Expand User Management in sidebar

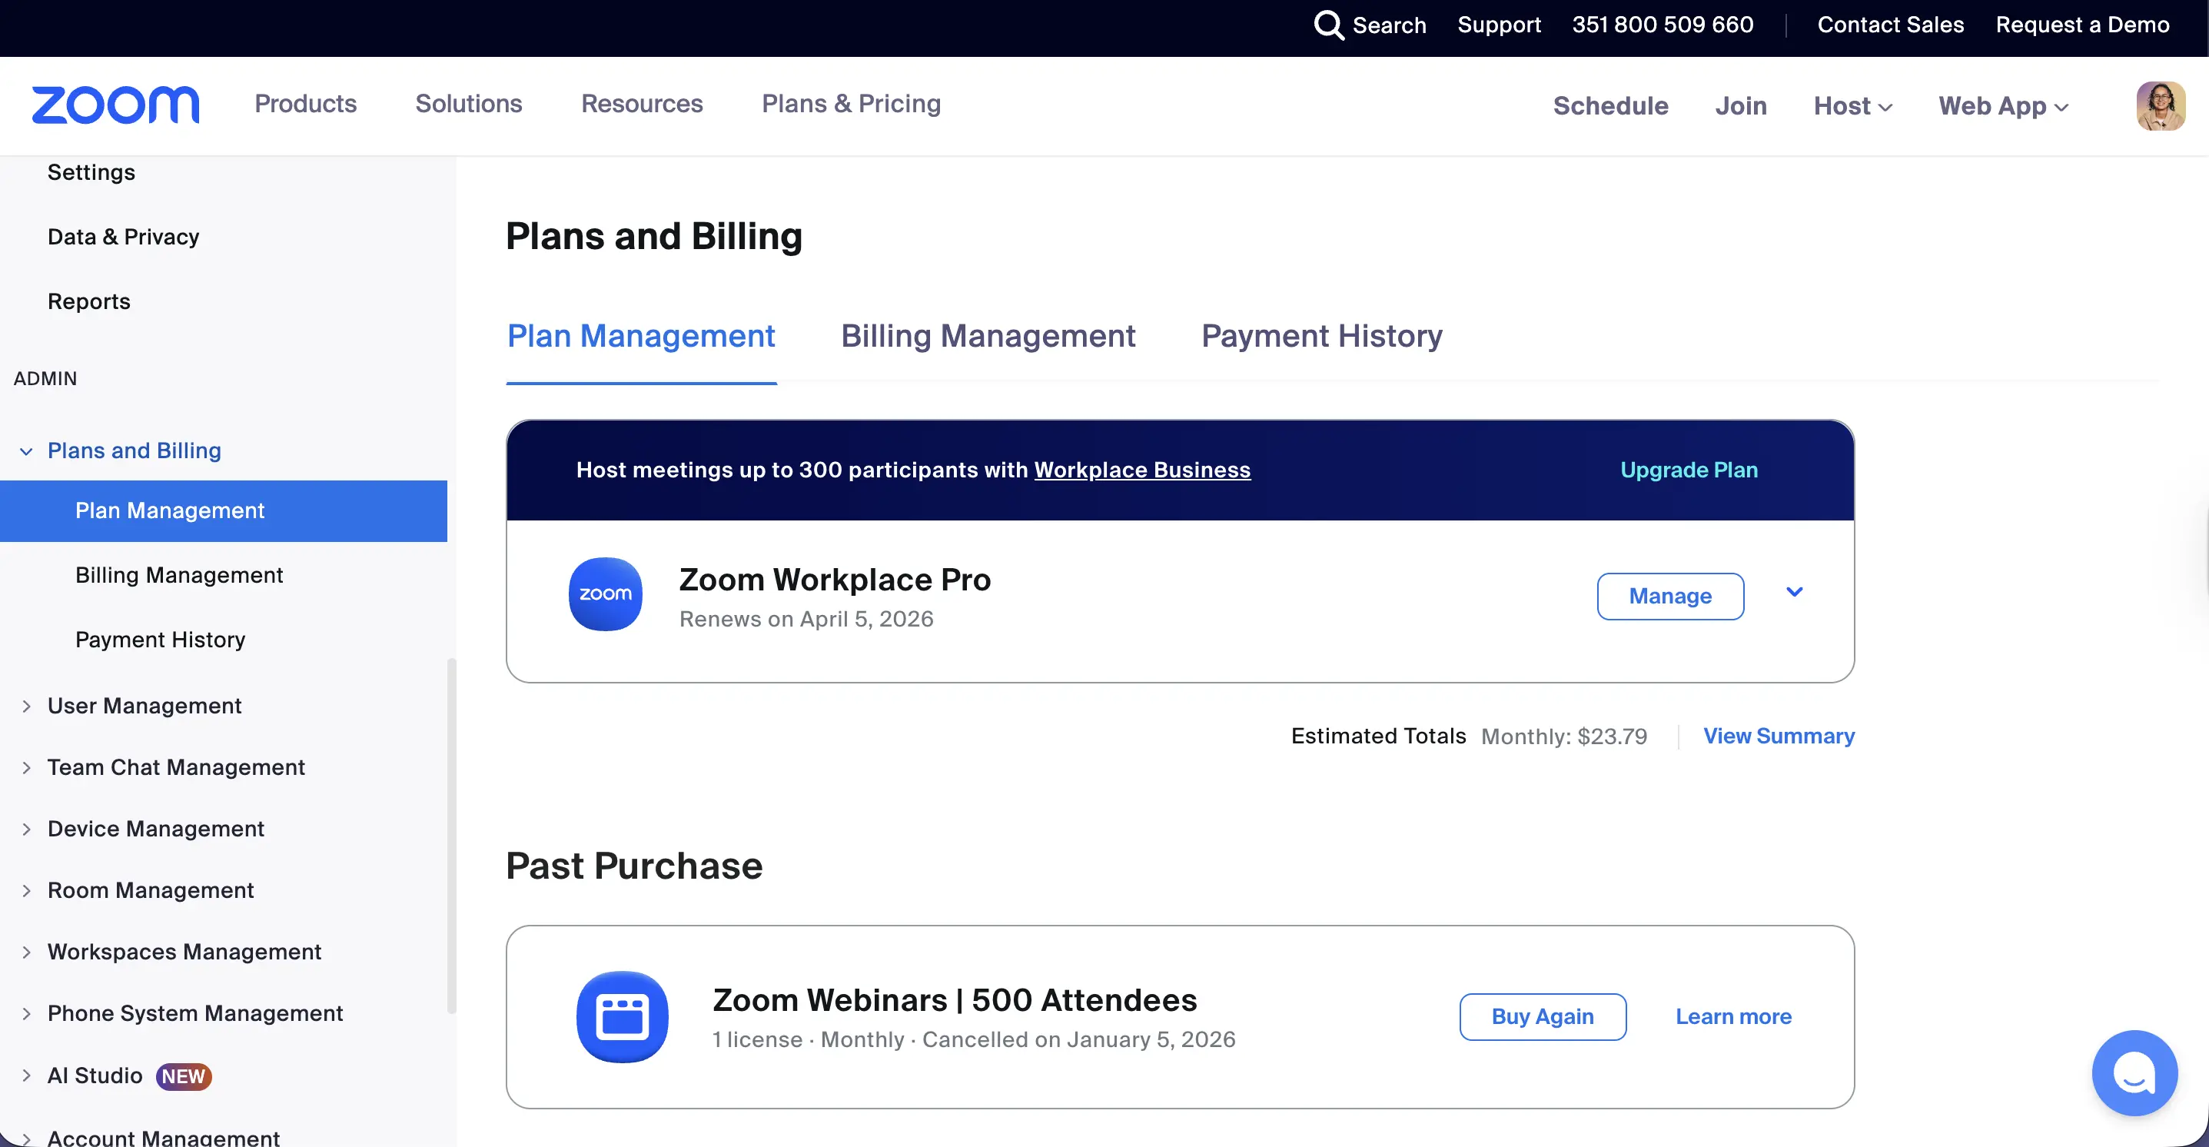(27, 706)
